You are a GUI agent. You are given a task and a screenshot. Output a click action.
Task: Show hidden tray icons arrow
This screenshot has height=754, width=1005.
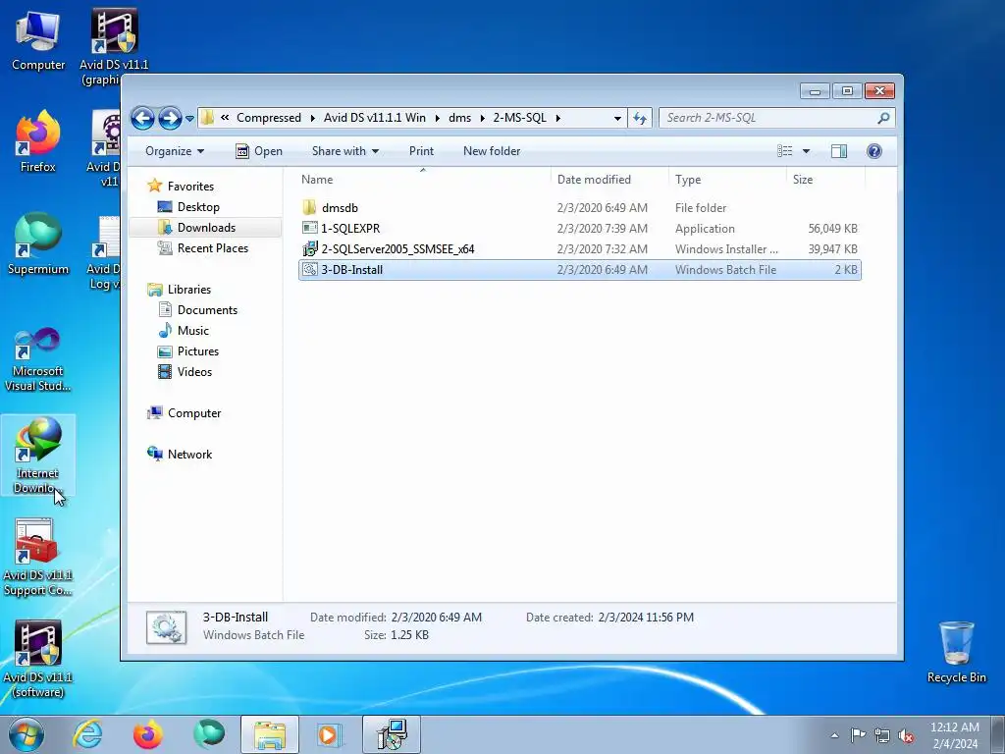point(834,735)
